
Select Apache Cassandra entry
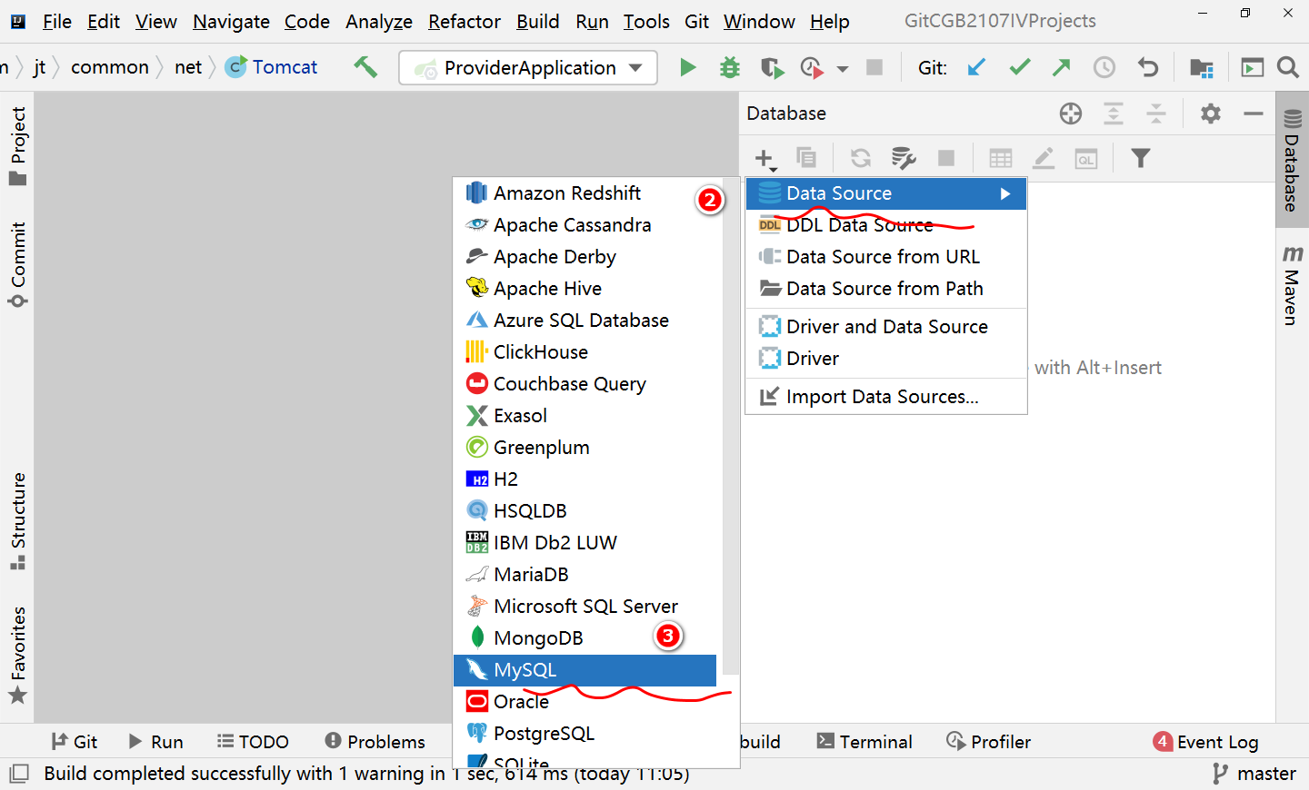pos(585,225)
